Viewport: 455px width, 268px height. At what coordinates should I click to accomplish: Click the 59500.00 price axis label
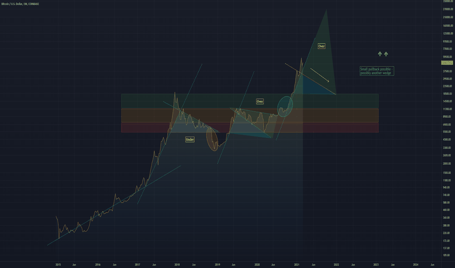click(448, 57)
